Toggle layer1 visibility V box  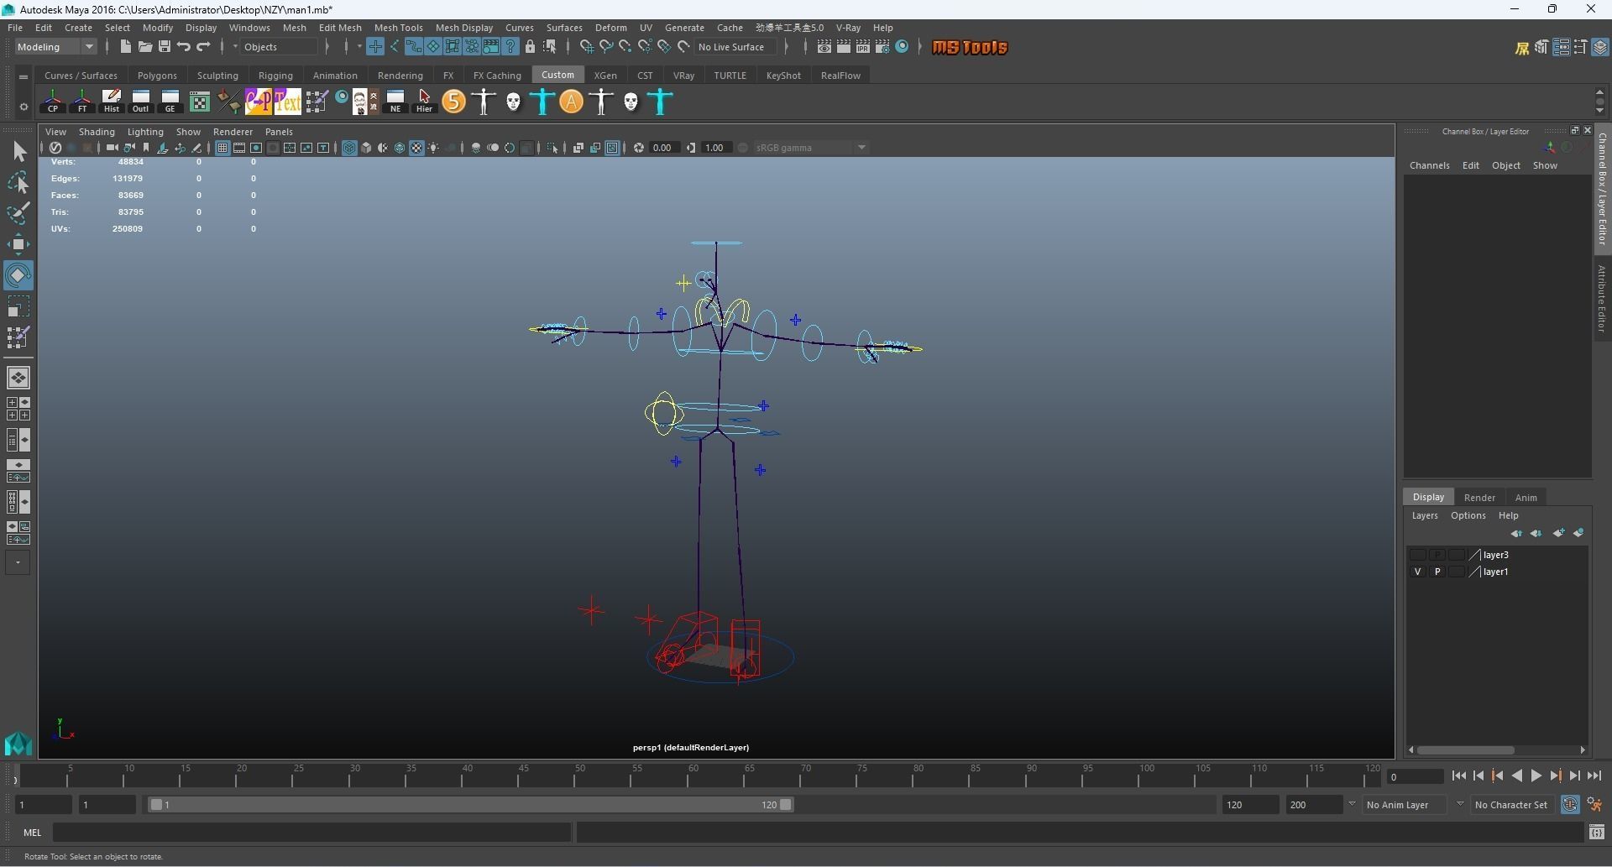pyautogui.click(x=1418, y=572)
